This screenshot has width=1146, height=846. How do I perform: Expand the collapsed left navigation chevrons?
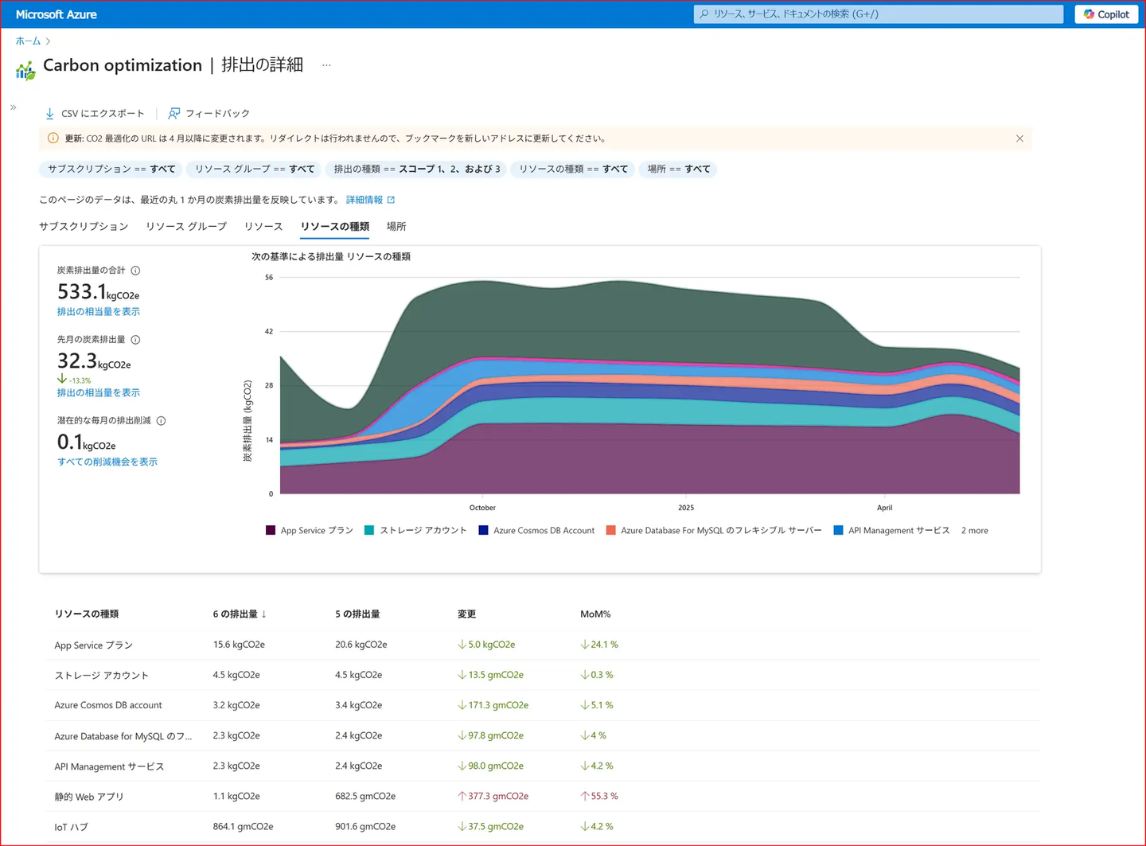coord(14,107)
